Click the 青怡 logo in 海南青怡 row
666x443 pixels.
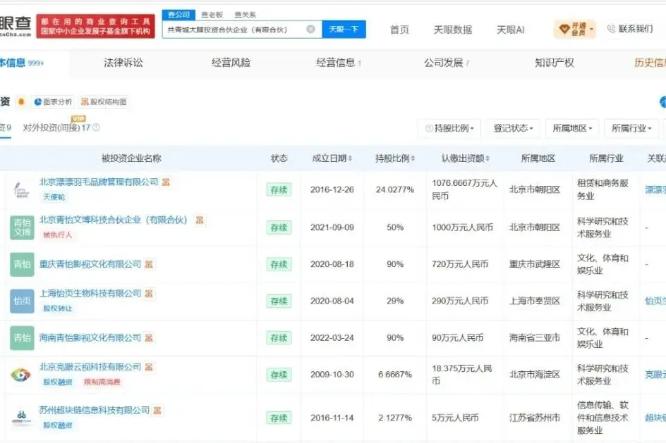[22, 338]
